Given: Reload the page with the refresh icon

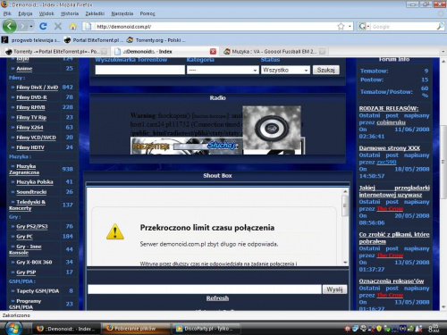Looking at the screenshot, I should tap(43, 27).
